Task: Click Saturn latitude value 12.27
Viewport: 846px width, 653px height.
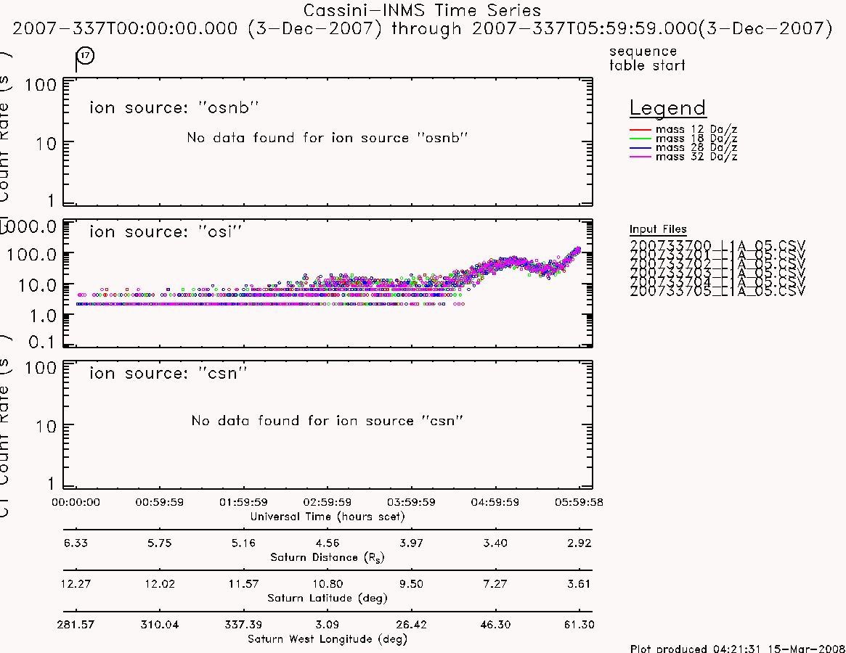Action: point(76,584)
